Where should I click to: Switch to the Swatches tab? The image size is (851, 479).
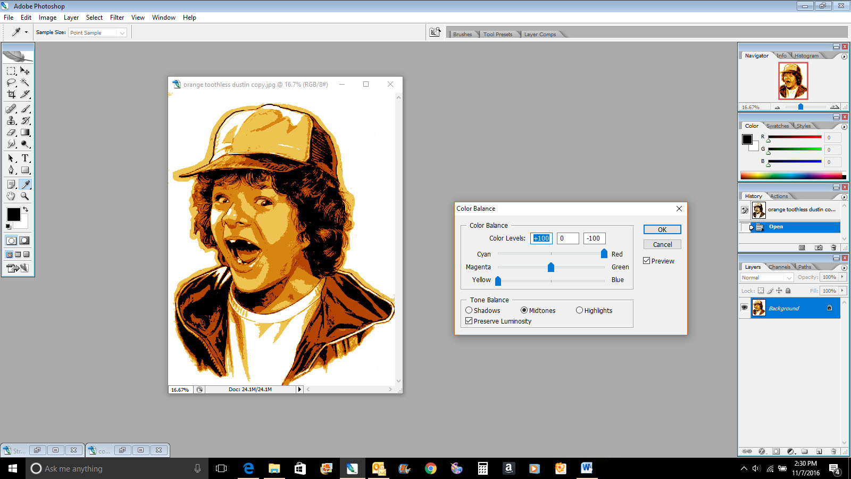pyautogui.click(x=778, y=126)
